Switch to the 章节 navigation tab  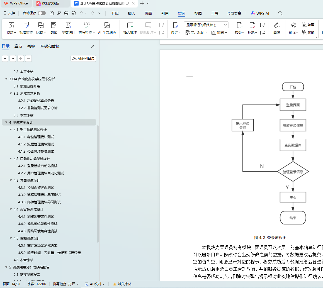point(18,46)
